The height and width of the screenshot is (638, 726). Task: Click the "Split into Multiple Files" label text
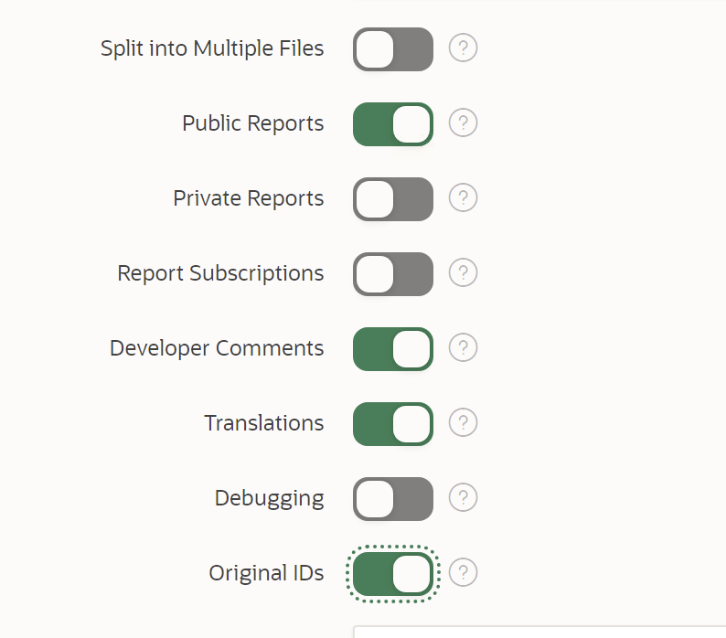pos(212,48)
